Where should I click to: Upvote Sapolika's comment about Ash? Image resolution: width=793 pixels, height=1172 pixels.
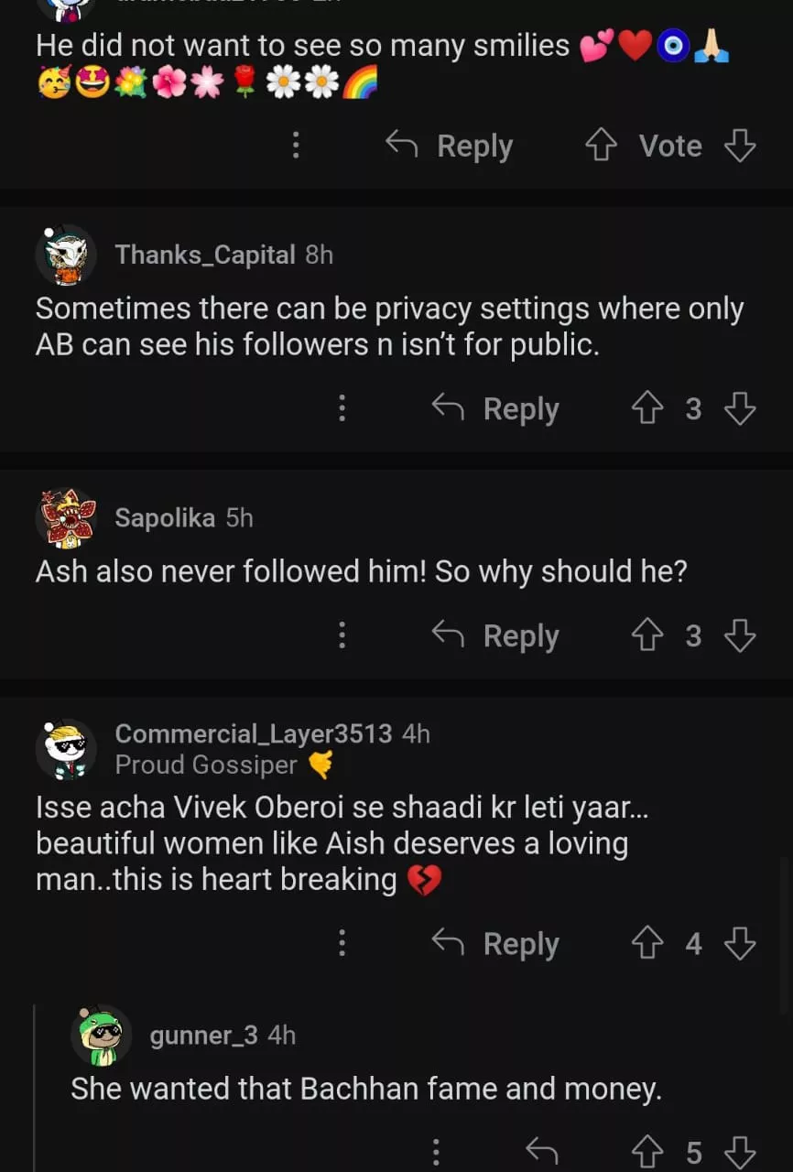point(647,635)
